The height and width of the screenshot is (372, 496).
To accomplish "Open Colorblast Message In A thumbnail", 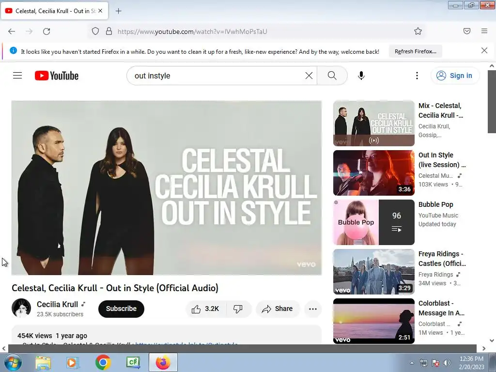I will click(373, 321).
